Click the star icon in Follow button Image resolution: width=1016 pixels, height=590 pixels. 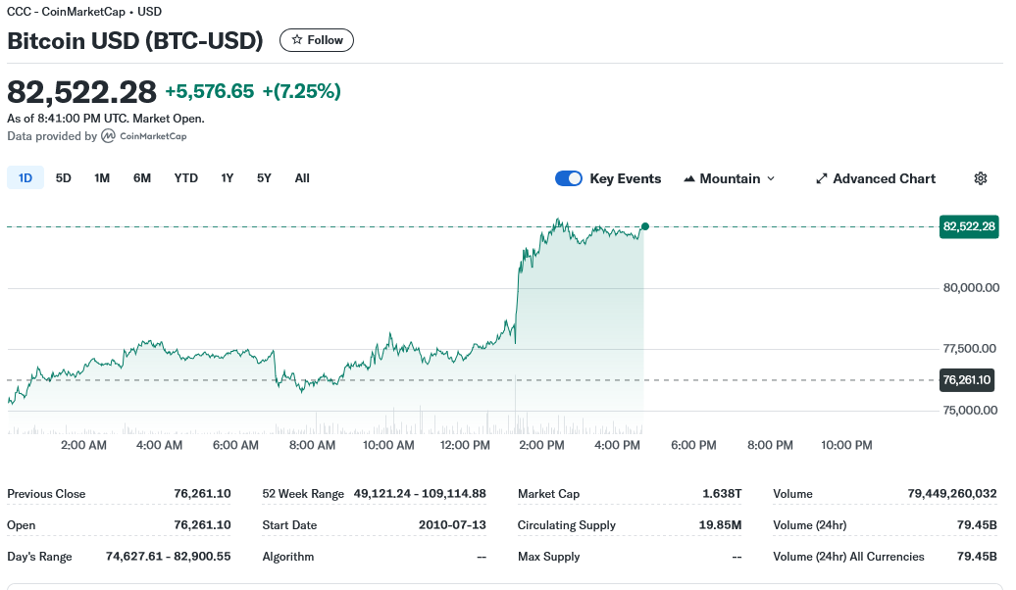point(297,40)
